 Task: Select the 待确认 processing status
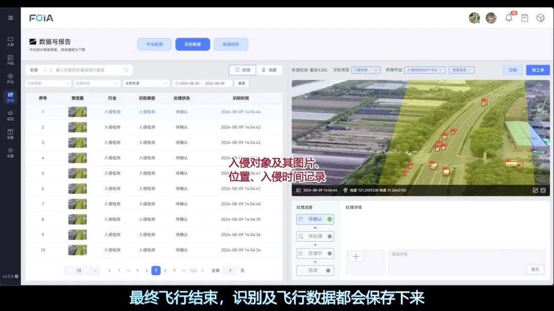[x=315, y=219]
